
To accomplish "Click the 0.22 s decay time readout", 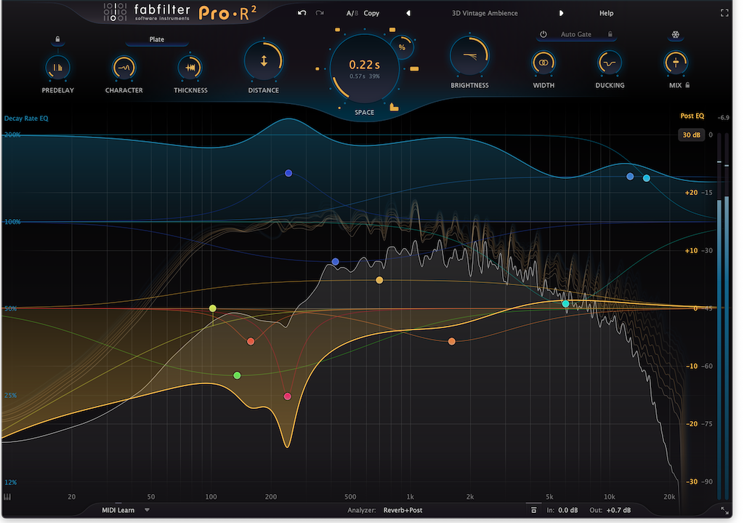I will coord(365,65).
